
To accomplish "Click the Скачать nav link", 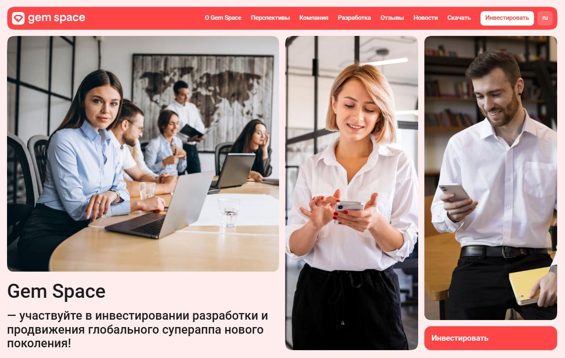I will [459, 18].
